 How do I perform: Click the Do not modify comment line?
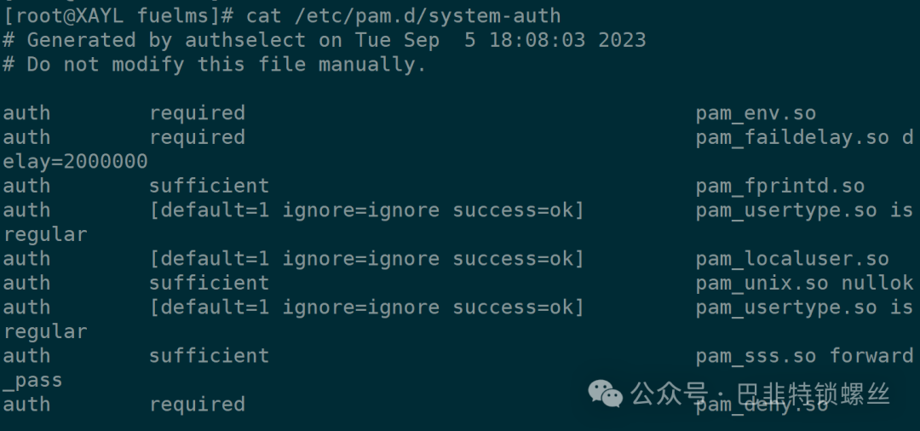point(214,65)
